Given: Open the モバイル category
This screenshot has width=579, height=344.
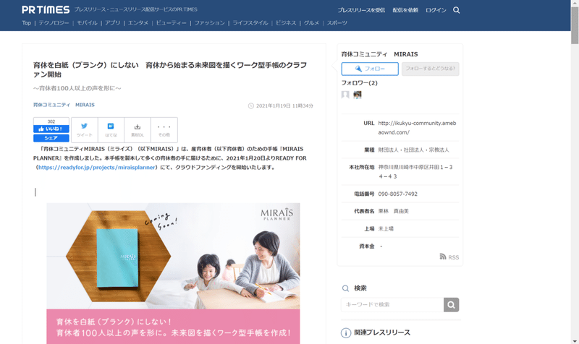Looking at the screenshot, I should pyautogui.click(x=87, y=23).
